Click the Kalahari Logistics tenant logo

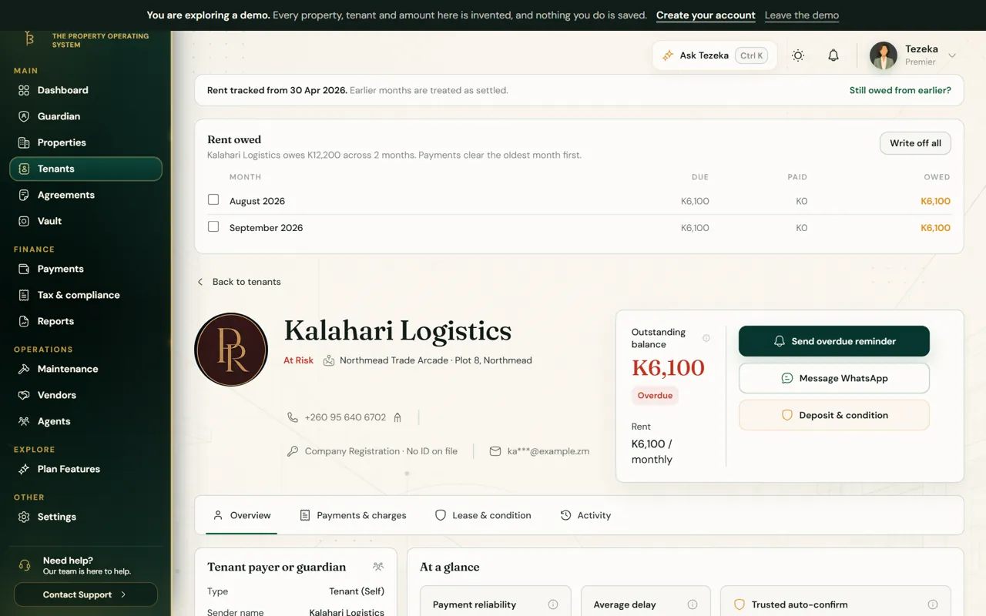click(x=231, y=350)
